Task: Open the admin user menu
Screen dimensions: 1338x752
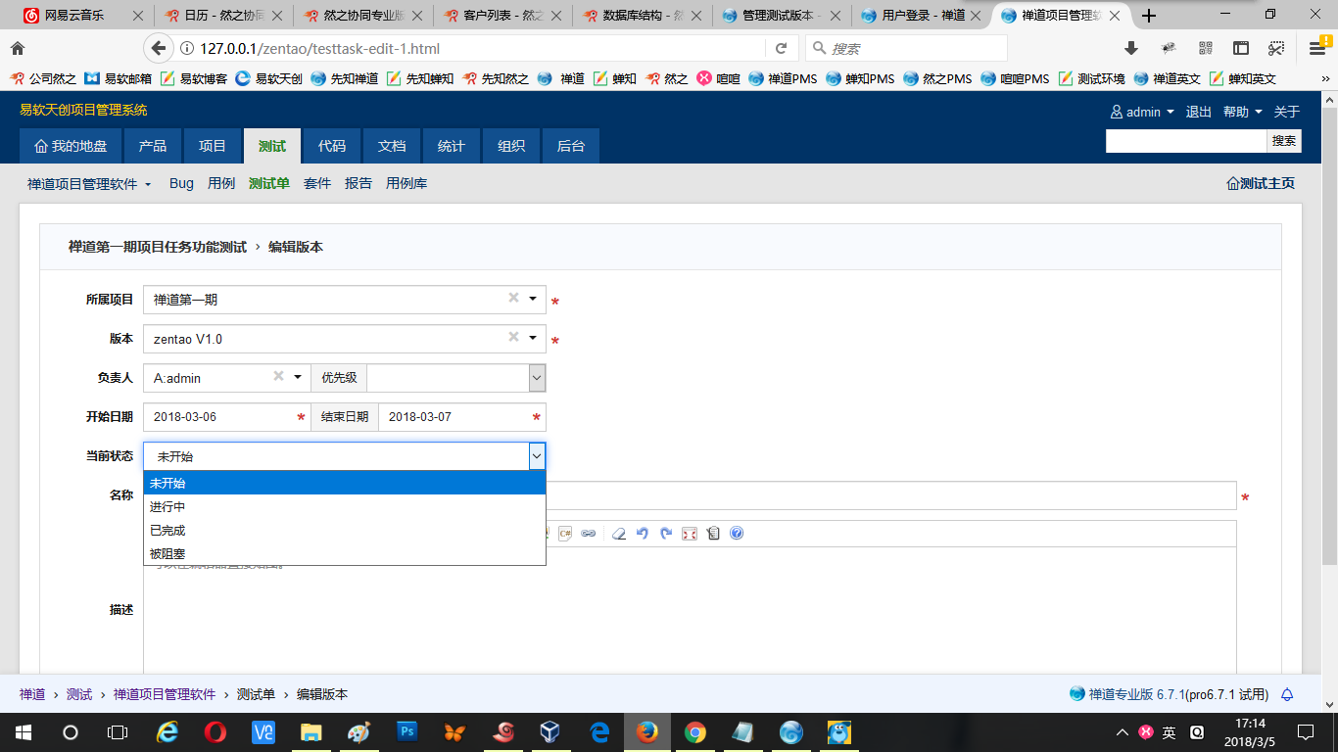Action: (1141, 113)
